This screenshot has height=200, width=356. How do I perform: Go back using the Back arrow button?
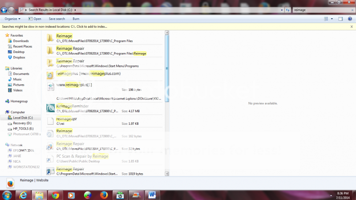click(x=4, y=10)
